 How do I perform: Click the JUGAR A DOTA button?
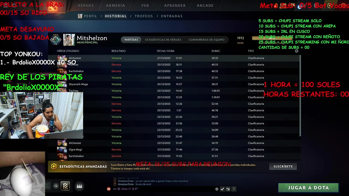[x=308, y=188]
